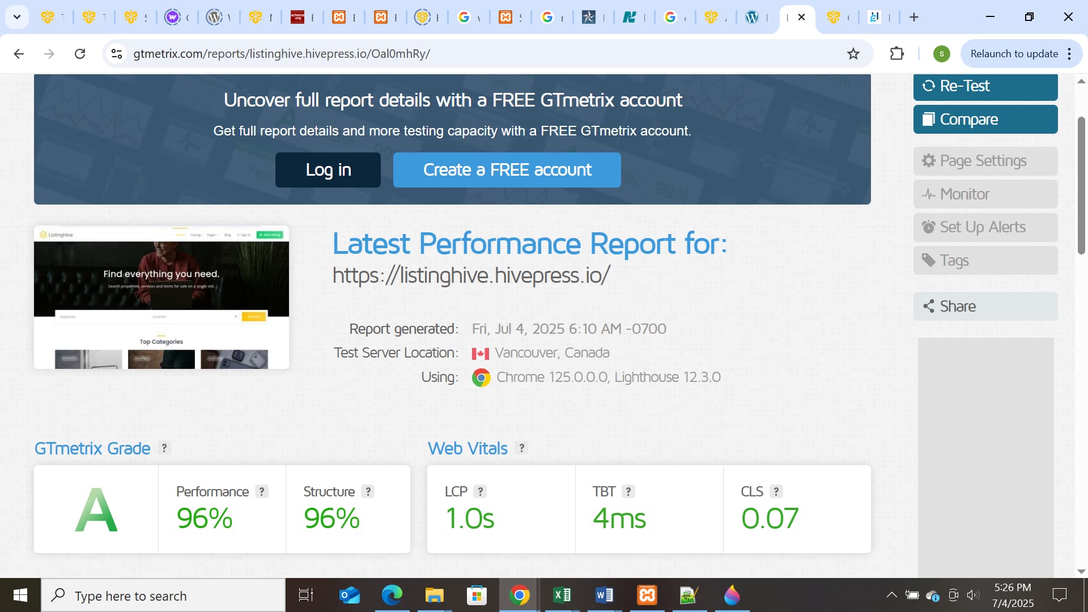1088x612 pixels.
Task: Click the https://listinghive.hivepress.io/ URL text
Action: (x=471, y=275)
